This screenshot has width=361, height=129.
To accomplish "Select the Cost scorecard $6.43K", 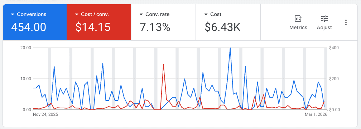I will [223, 27].
